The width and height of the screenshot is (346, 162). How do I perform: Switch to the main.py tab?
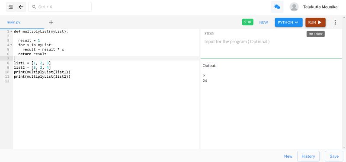coord(13,22)
